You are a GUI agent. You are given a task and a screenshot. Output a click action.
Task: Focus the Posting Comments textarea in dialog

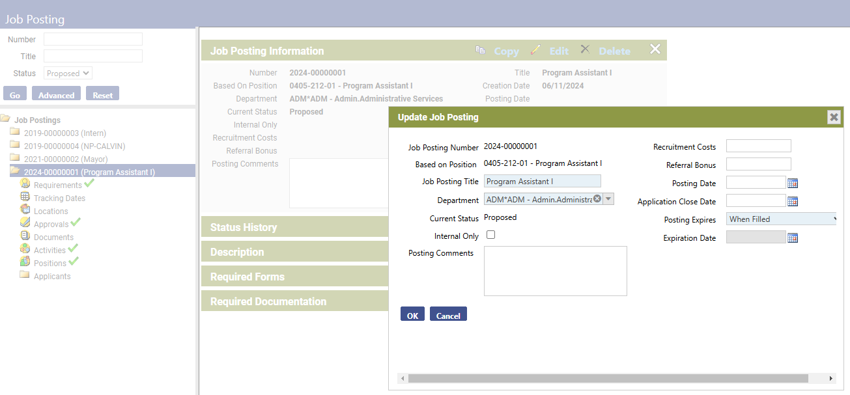(x=556, y=271)
